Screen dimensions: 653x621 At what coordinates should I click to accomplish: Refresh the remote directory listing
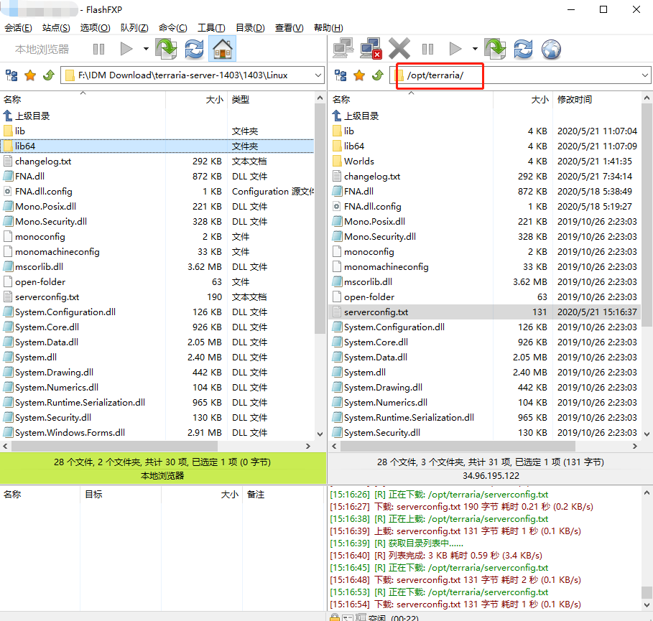[x=523, y=49]
